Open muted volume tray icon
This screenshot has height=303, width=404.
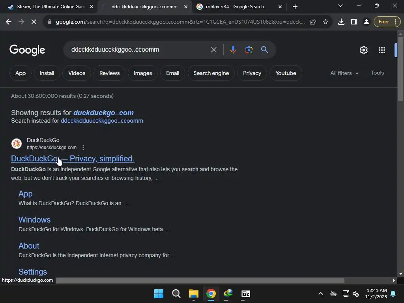click(x=356, y=294)
